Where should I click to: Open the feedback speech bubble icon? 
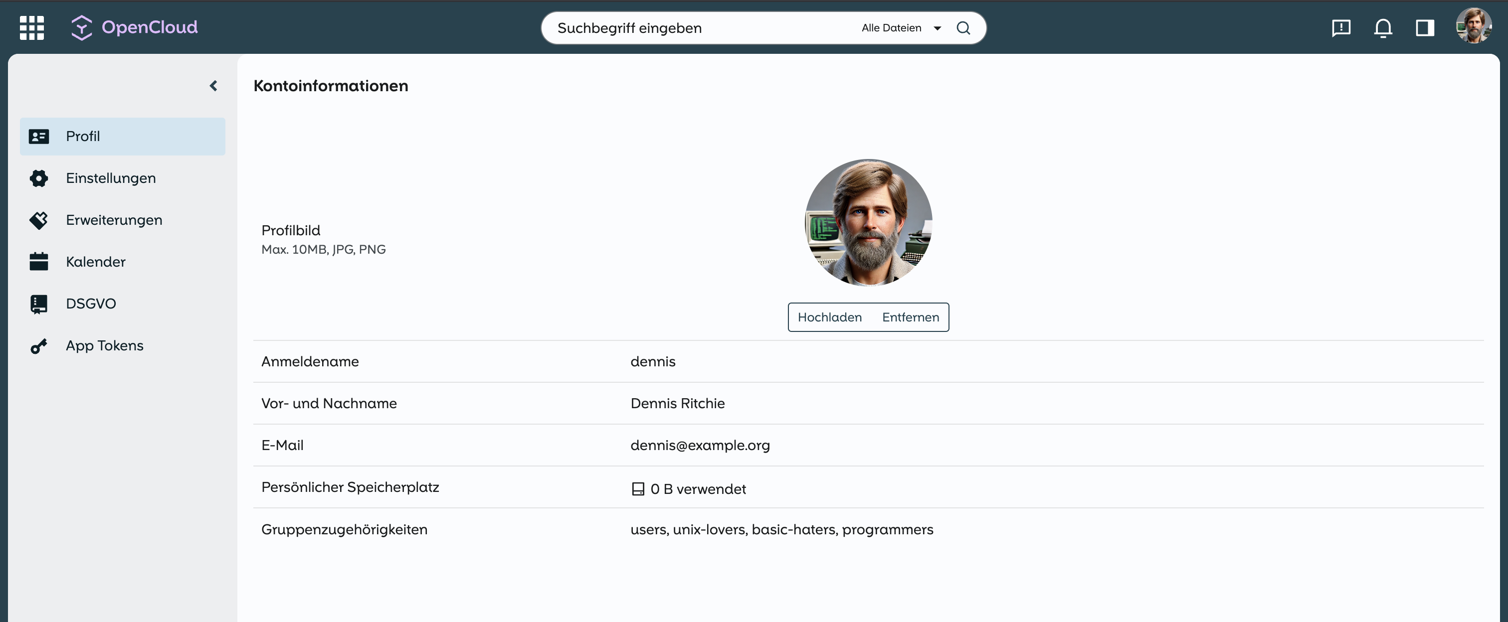[1340, 27]
